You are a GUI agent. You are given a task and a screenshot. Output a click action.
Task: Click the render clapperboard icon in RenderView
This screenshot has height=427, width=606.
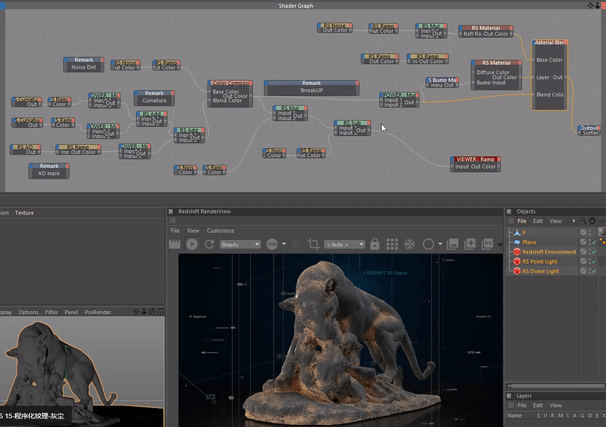pyautogui.click(x=174, y=245)
